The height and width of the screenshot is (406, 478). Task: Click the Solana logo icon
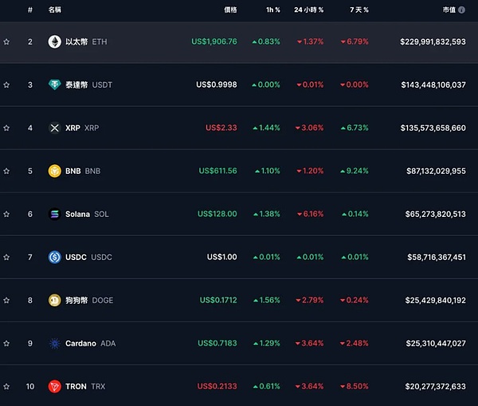pyautogui.click(x=55, y=214)
